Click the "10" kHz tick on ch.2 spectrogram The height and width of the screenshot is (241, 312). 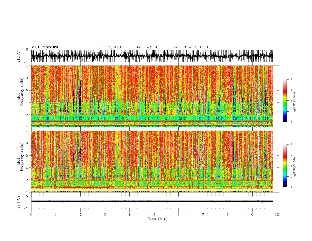point(27,131)
